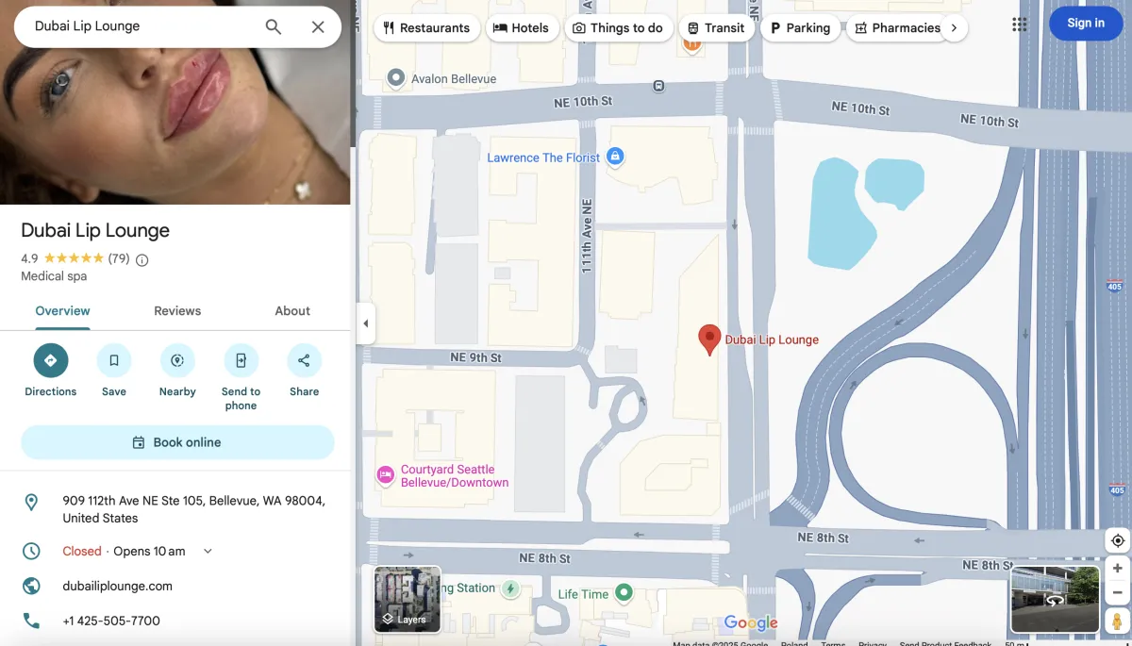Open the About tab

click(292, 311)
